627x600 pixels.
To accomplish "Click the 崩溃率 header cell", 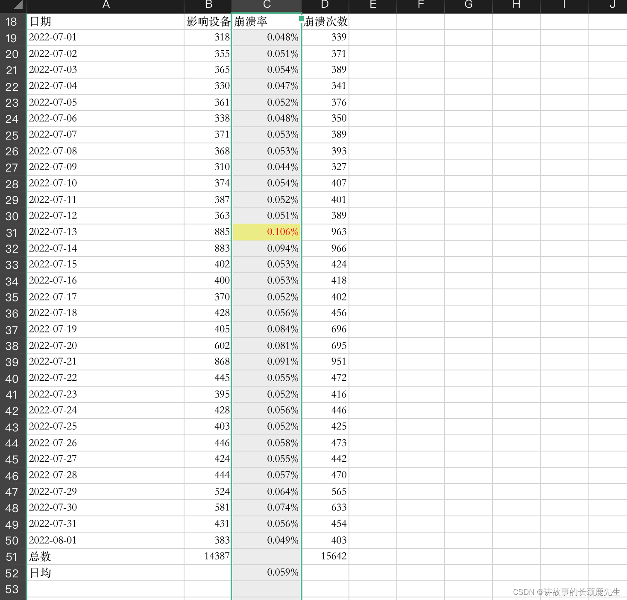I will click(x=267, y=21).
